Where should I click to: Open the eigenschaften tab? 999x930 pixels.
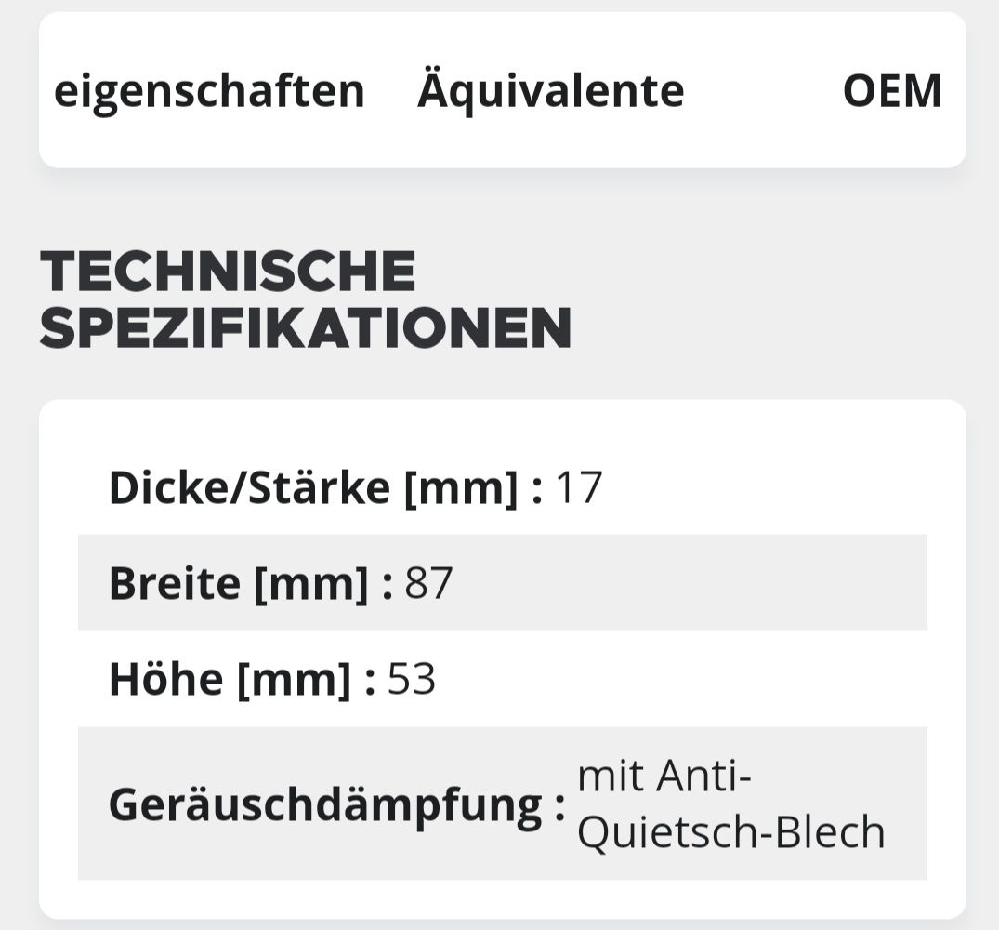(209, 91)
